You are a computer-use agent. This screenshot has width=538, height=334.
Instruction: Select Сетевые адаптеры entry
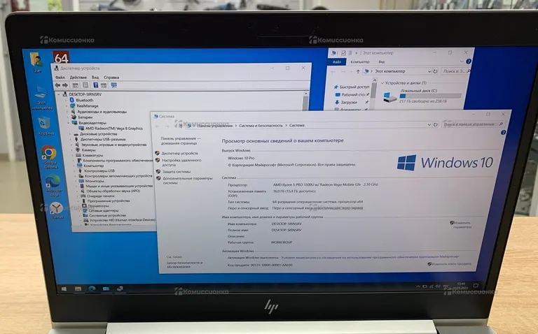point(101,211)
